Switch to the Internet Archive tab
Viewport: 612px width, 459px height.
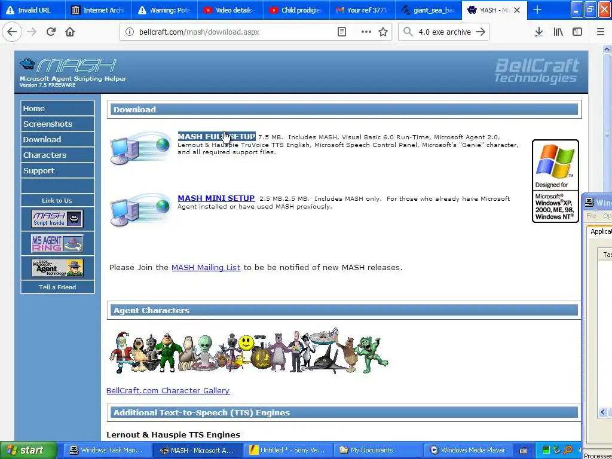point(99,10)
